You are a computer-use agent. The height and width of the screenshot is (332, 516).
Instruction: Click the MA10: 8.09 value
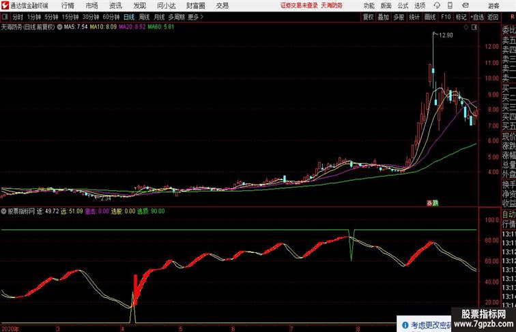pos(103,27)
